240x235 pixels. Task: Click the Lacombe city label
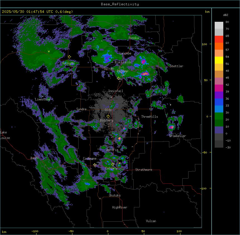pyautogui.click(x=125, y=53)
